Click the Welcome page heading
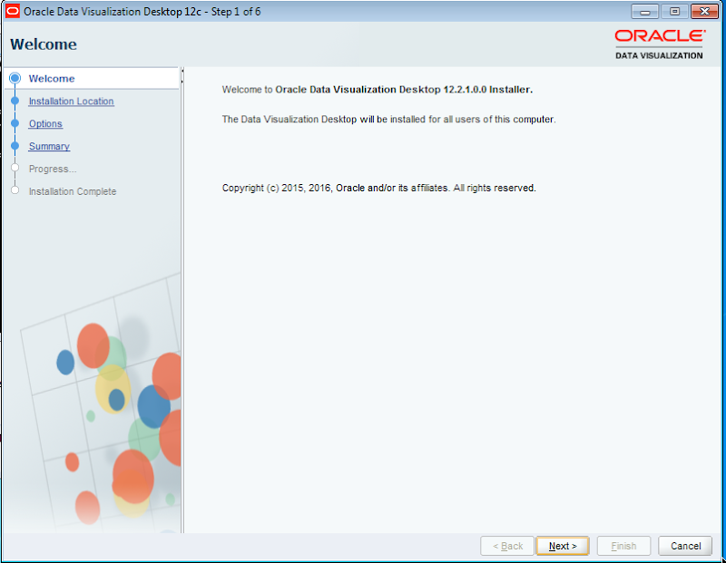The height and width of the screenshot is (563, 726). coord(44,44)
